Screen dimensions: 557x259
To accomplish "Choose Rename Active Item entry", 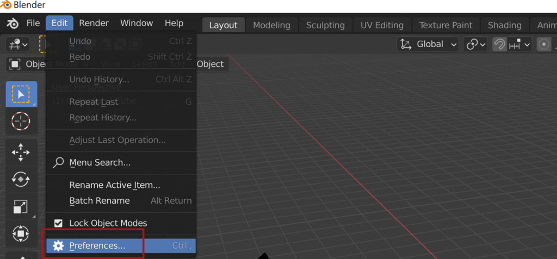I will (121, 185).
